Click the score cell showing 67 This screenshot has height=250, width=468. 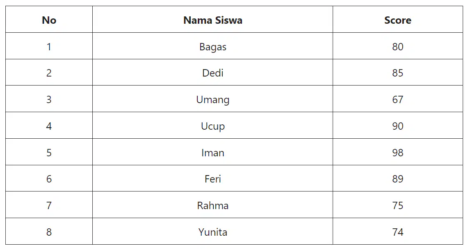(397, 99)
